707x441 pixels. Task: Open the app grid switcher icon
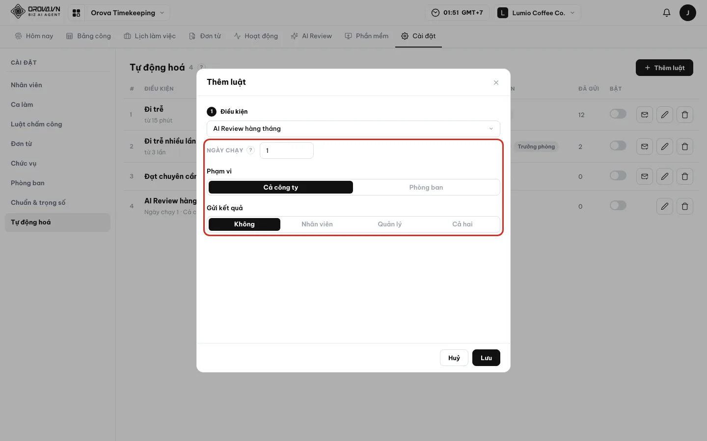click(x=76, y=13)
